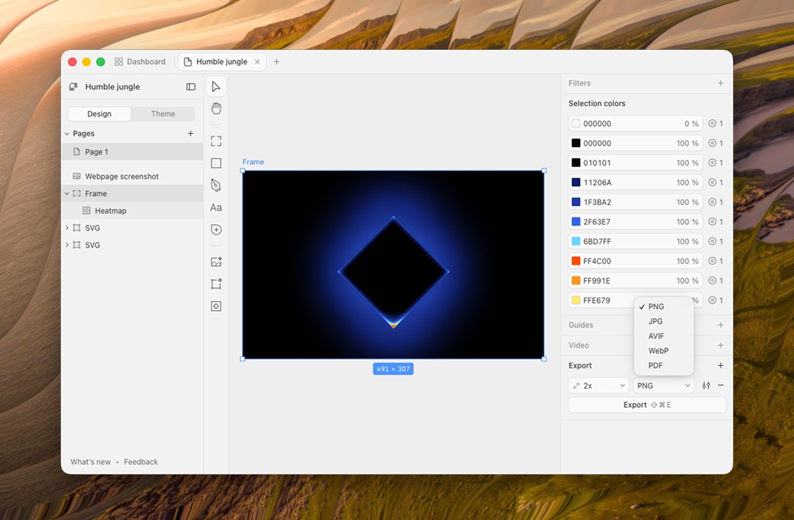Screen dimensions: 794x520
Task: Choose PDF in the format menu
Action: click(x=664, y=366)
